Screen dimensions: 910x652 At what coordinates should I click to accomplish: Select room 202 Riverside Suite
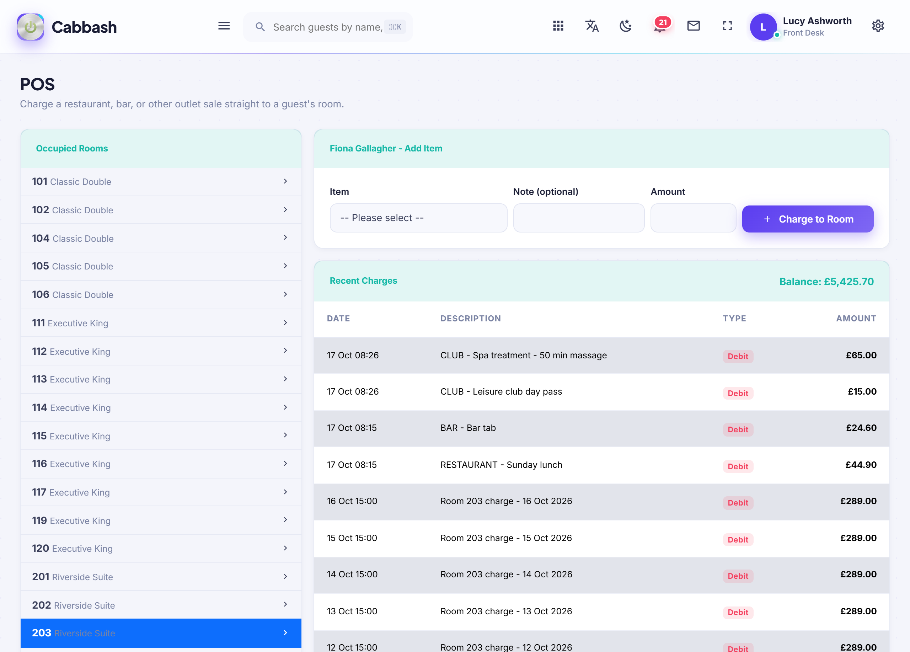161,605
